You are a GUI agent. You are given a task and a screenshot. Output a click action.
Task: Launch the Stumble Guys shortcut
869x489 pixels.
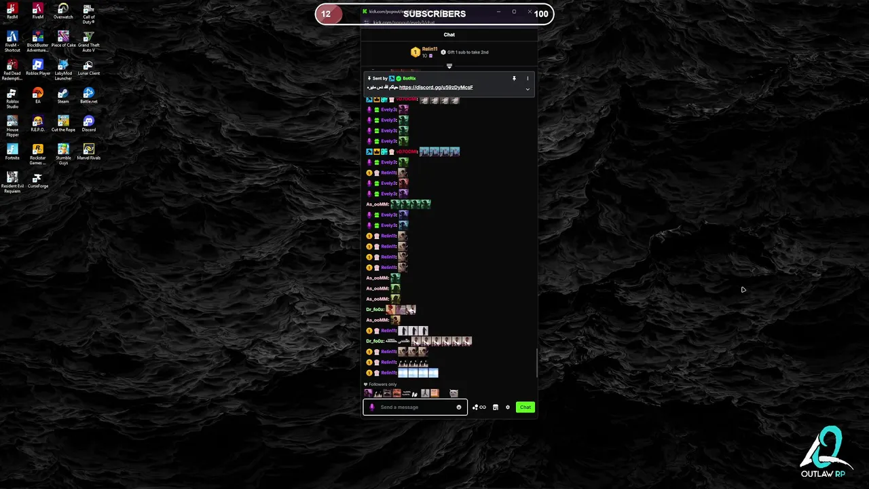[x=63, y=154]
